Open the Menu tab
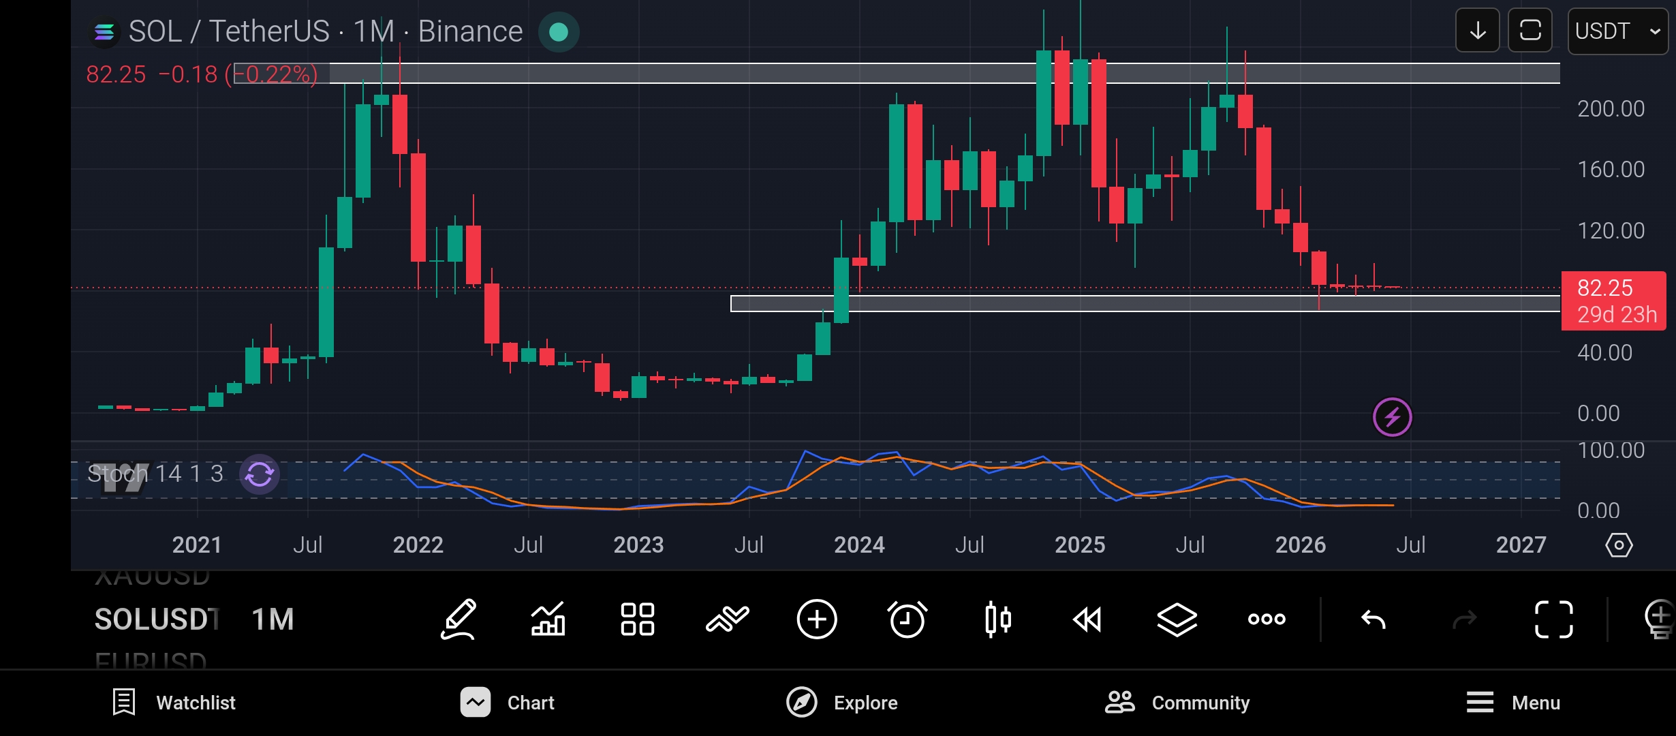Viewport: 1676px width, 736px height. coord(1513,703)
